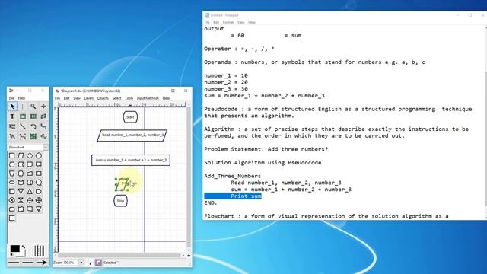The height and width of the screenshot is (274, 487).
Task: Click the Stop terminal shape on canvas
Action: [x=120, y=201]
